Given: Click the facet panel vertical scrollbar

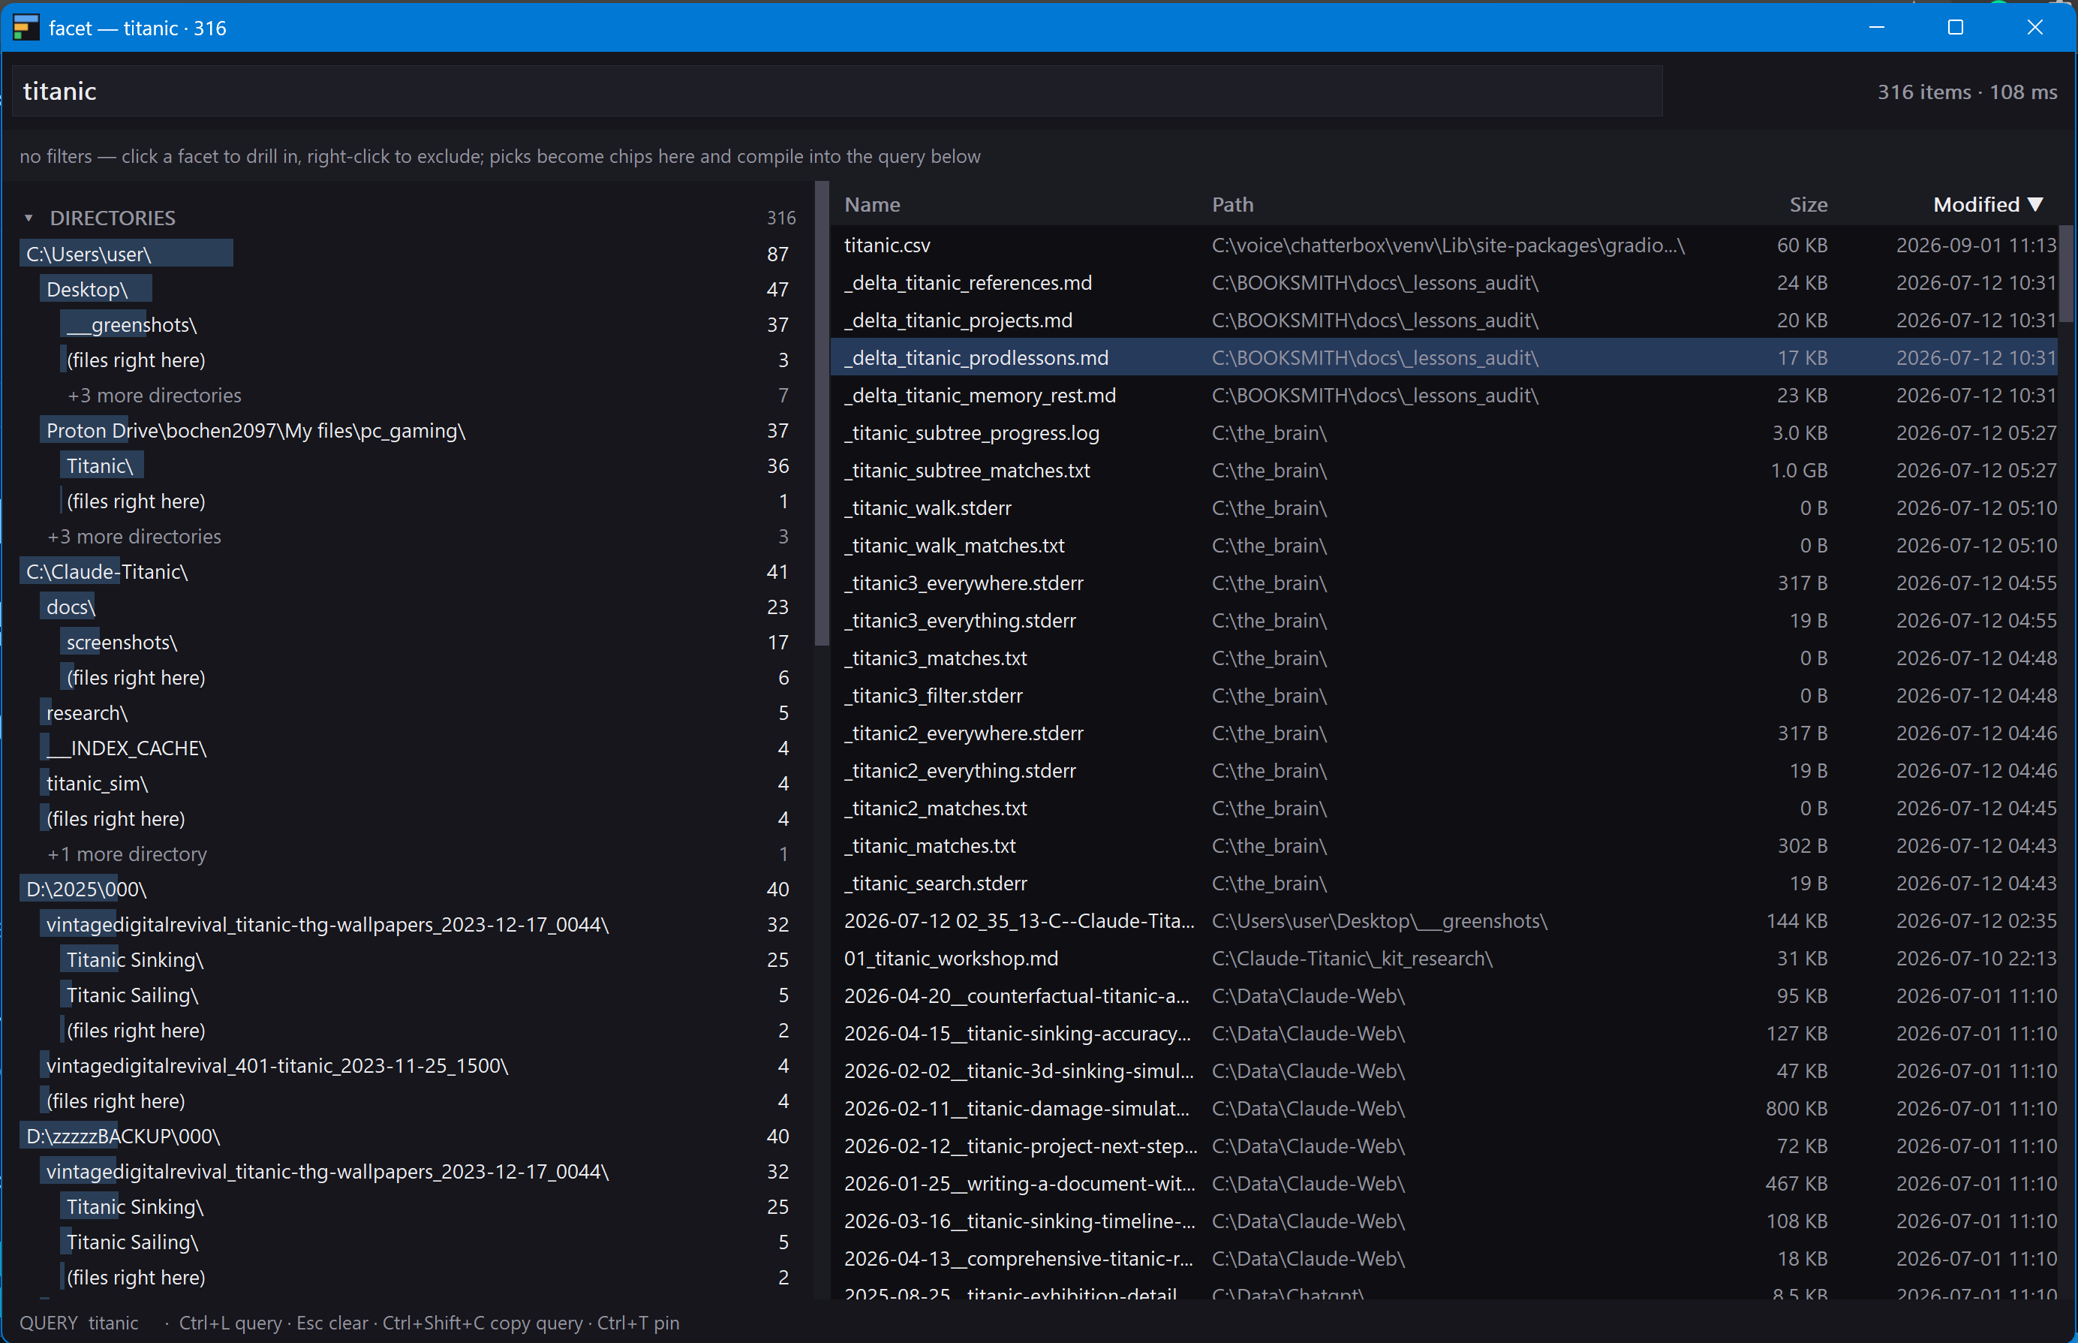Looking at the screenshot, I should 821,414.
